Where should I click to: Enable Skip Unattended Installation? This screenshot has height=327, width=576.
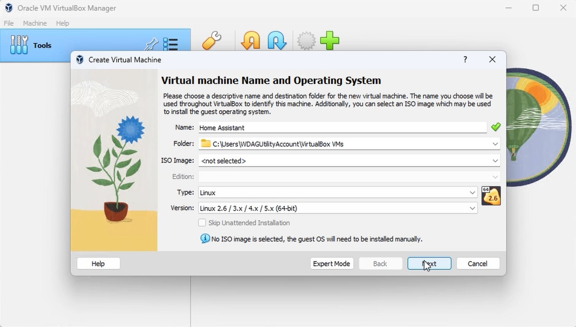pos(202,222)
